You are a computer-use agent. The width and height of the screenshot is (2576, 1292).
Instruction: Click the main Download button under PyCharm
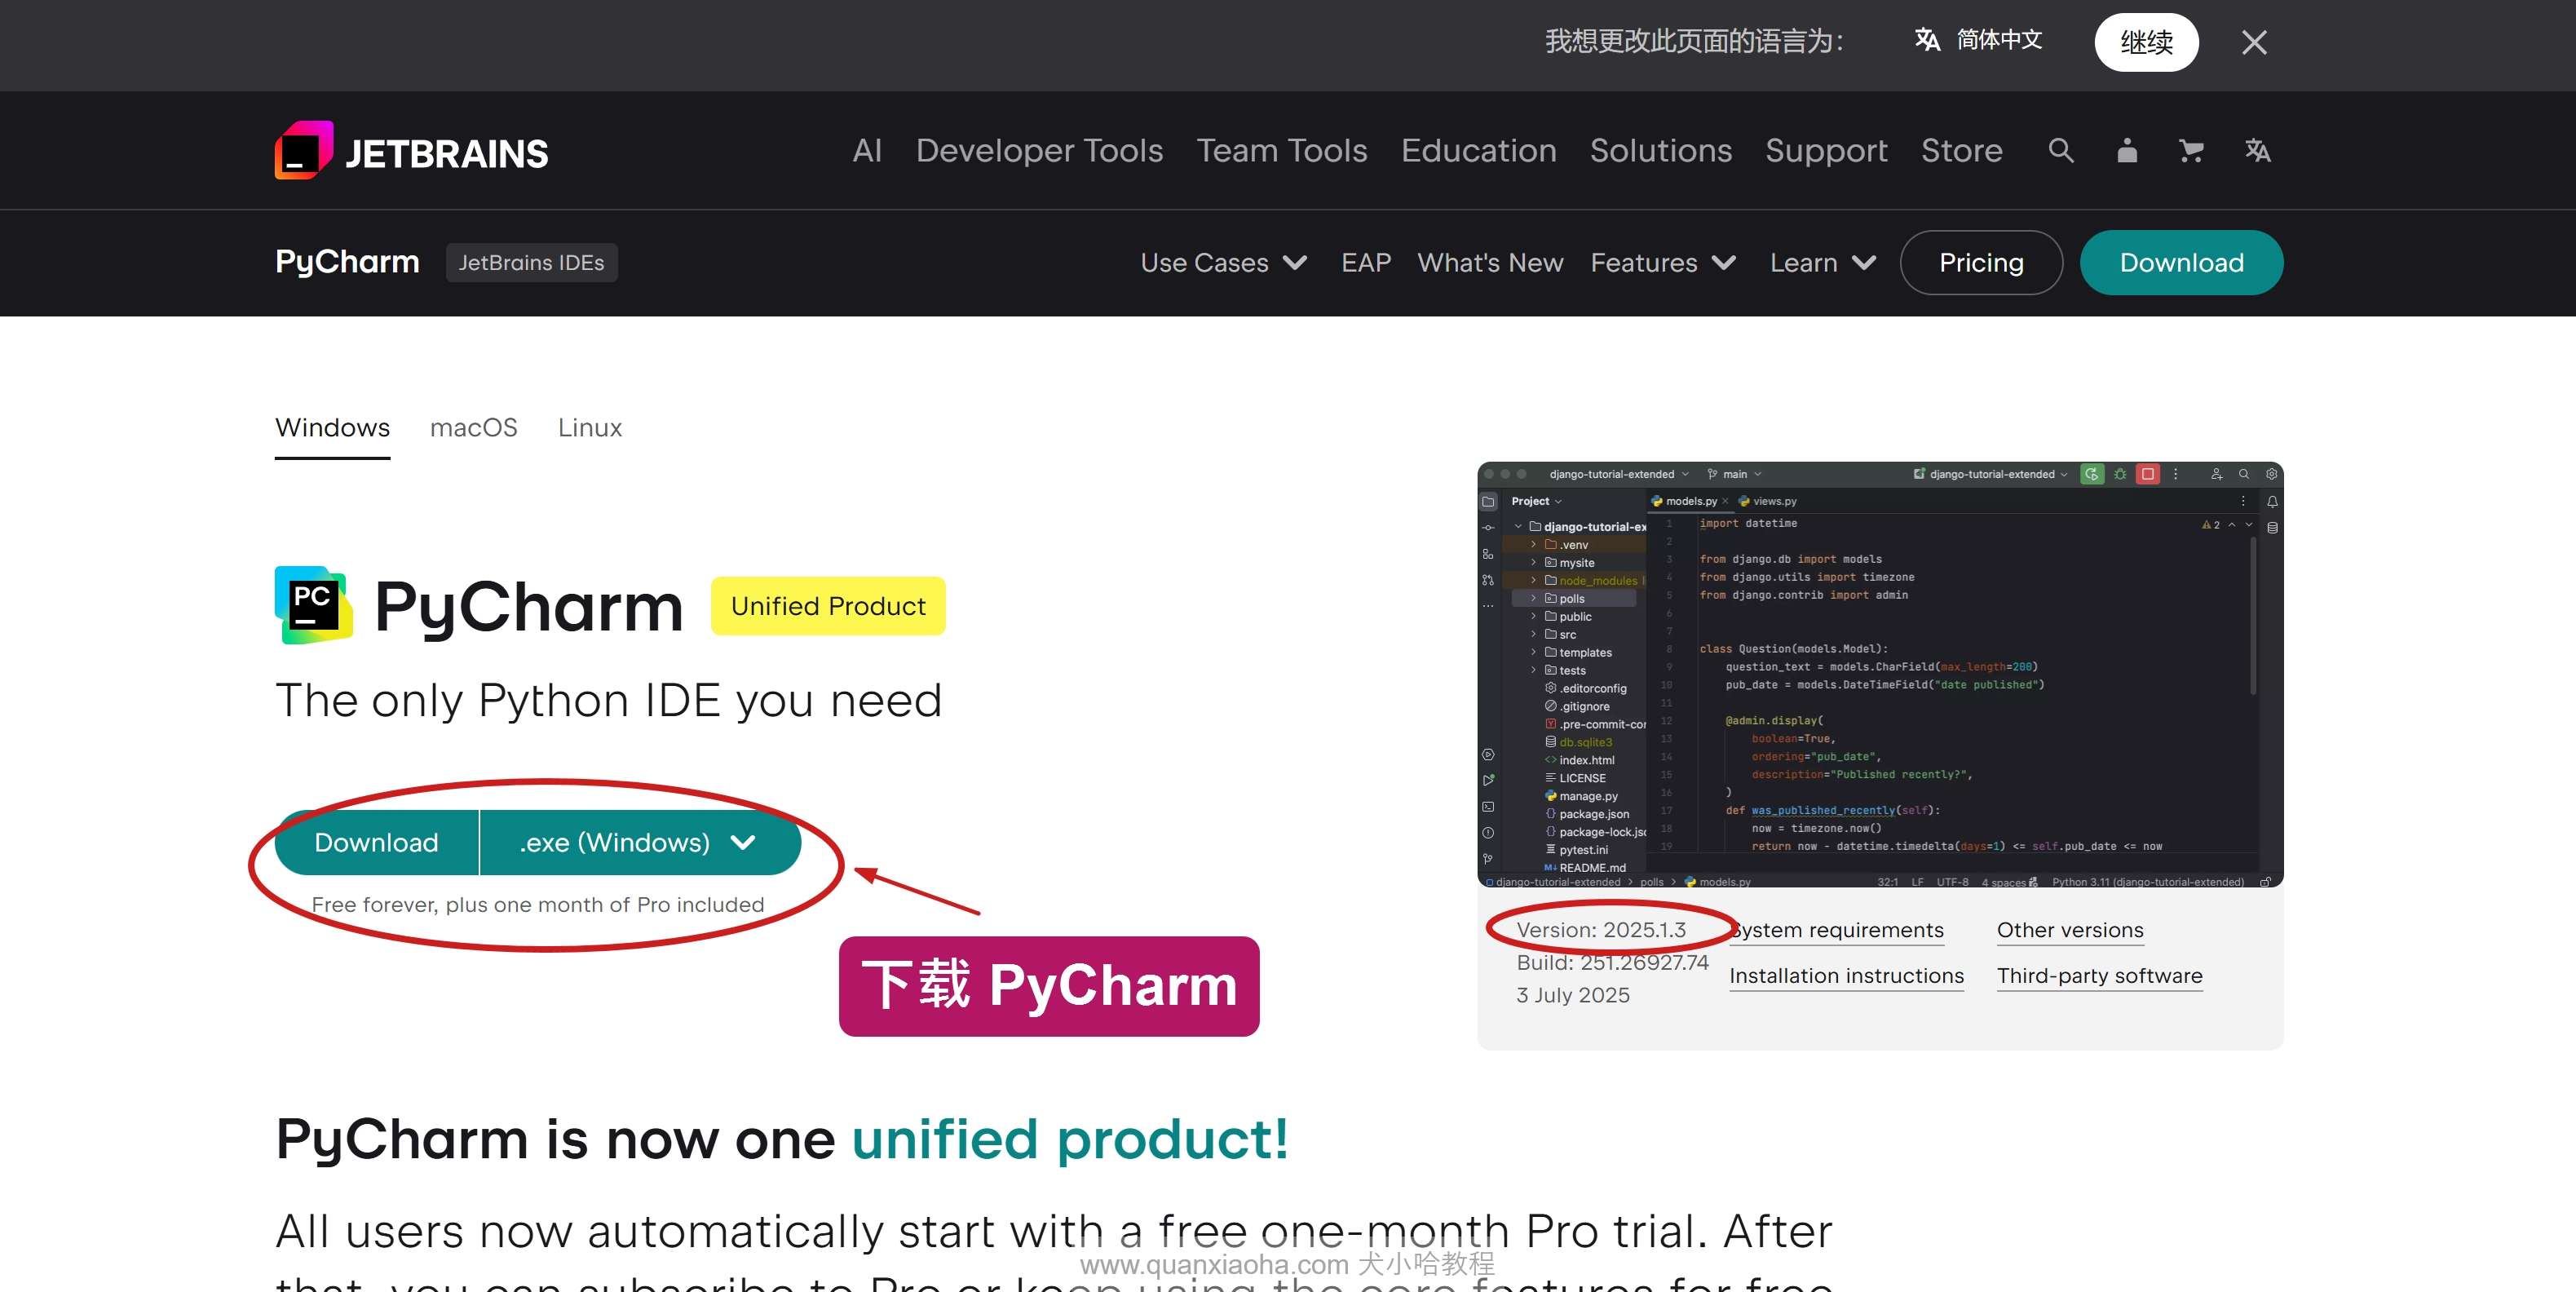click(376, 842)
